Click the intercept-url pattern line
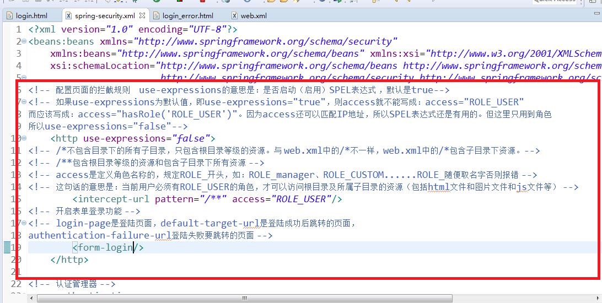The height and width of the screenshot is (303, 602). (x=207, y=199)
